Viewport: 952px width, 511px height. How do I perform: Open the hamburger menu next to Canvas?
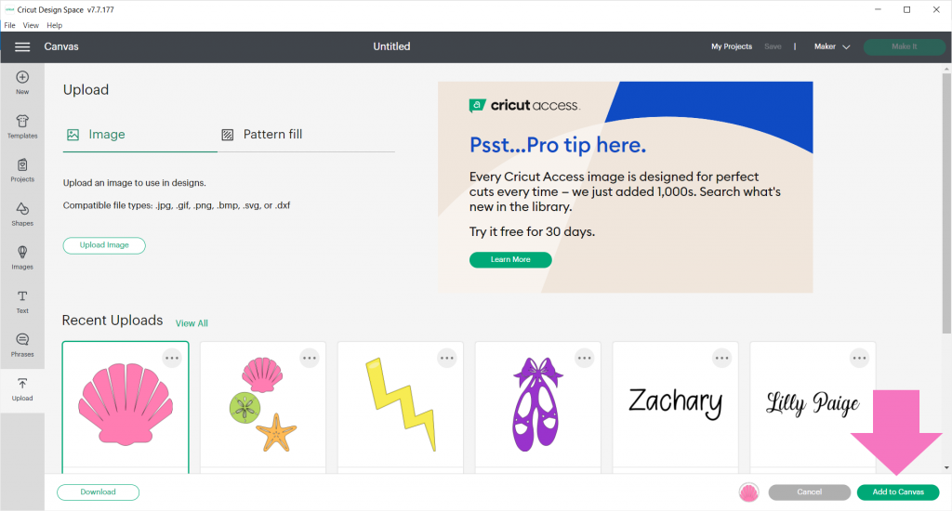[22, 46]
